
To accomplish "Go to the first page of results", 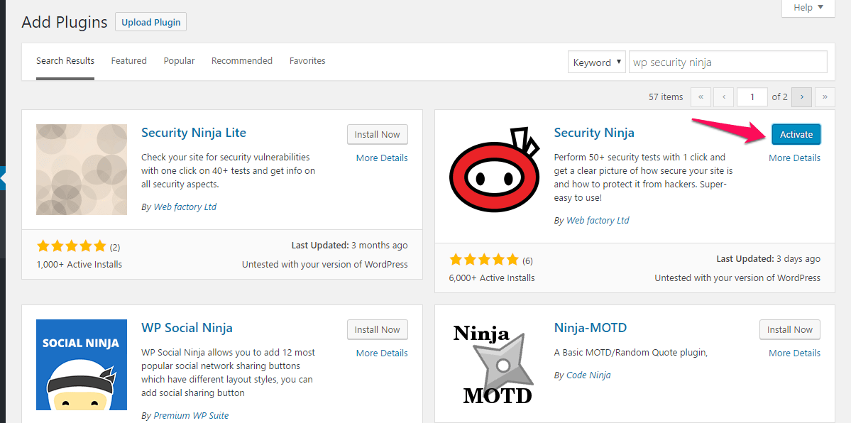I will pos(701,97).
